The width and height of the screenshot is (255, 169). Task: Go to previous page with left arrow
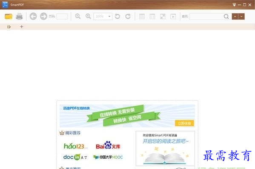(33, 16)
